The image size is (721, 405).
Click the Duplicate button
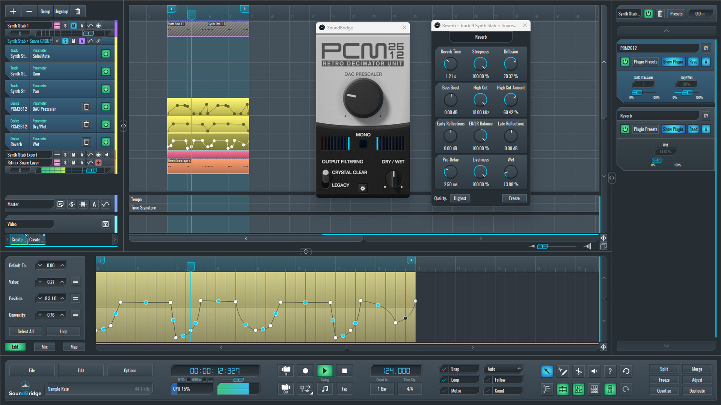pos(697,391)
